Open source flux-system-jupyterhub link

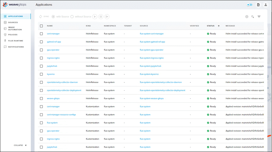click(150, 66)
